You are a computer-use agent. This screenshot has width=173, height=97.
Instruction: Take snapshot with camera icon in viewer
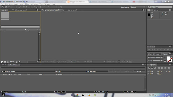coord(69,61)
